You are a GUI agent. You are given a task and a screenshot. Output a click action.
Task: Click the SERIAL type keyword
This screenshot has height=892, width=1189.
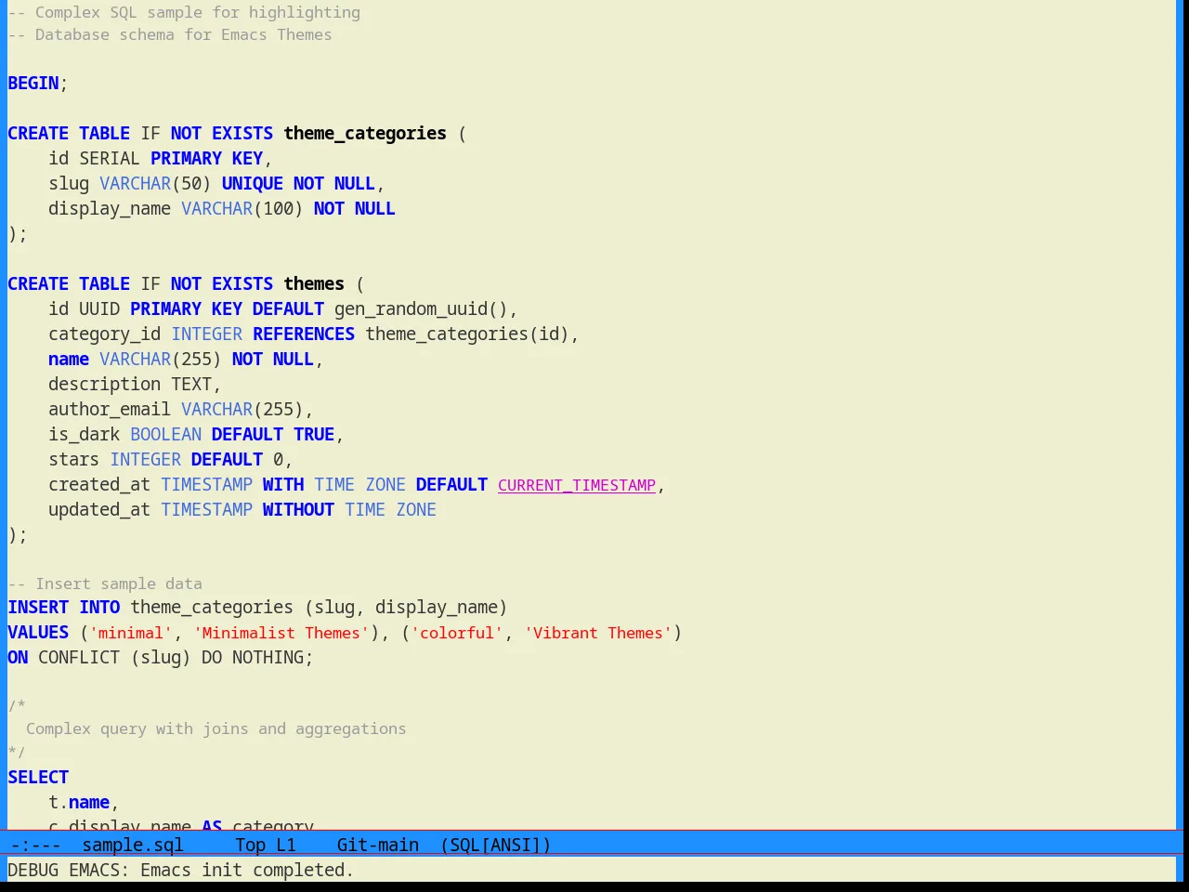click(110, 159)
